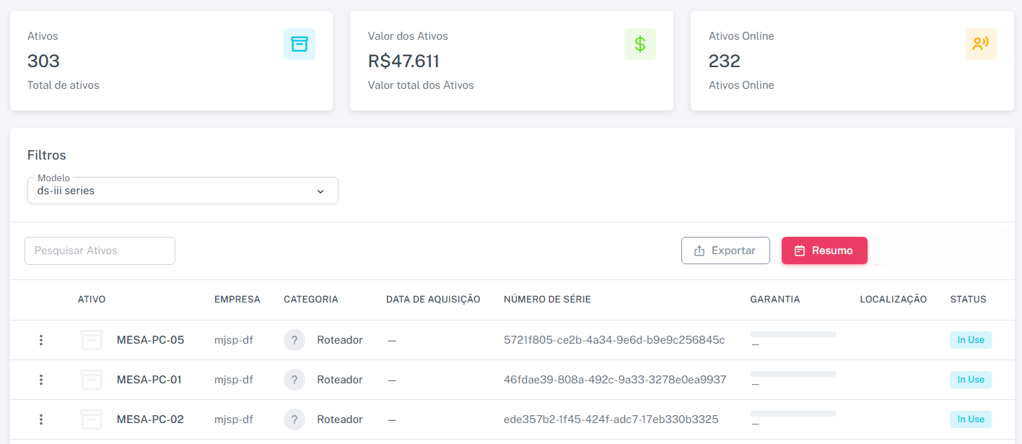This screenshot has height=444, width=1022.
Task: Click the Total de ativos caption
Action: coord(64,85)
